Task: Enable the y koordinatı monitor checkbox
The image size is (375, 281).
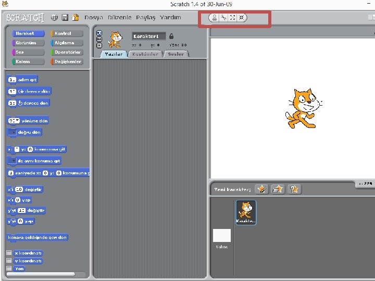Action: point(9,261)
